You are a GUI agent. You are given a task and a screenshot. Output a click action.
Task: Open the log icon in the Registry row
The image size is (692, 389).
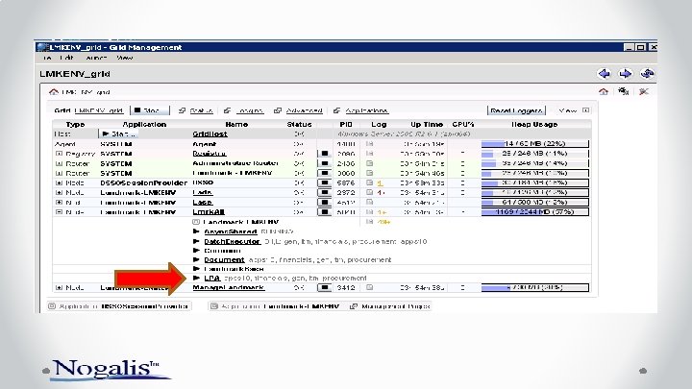(369, 154)
